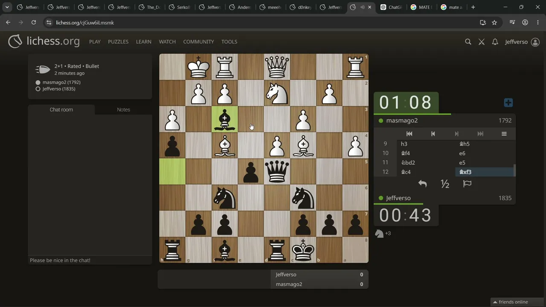Click the white king on g1
Viewport: 546px width, 307px height.
[198, 67]
